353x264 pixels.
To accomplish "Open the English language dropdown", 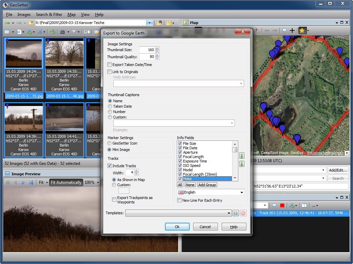I will 242,192.
